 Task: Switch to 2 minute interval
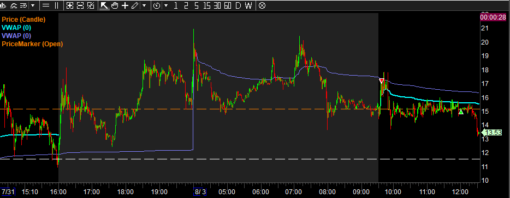click(186, 5)
